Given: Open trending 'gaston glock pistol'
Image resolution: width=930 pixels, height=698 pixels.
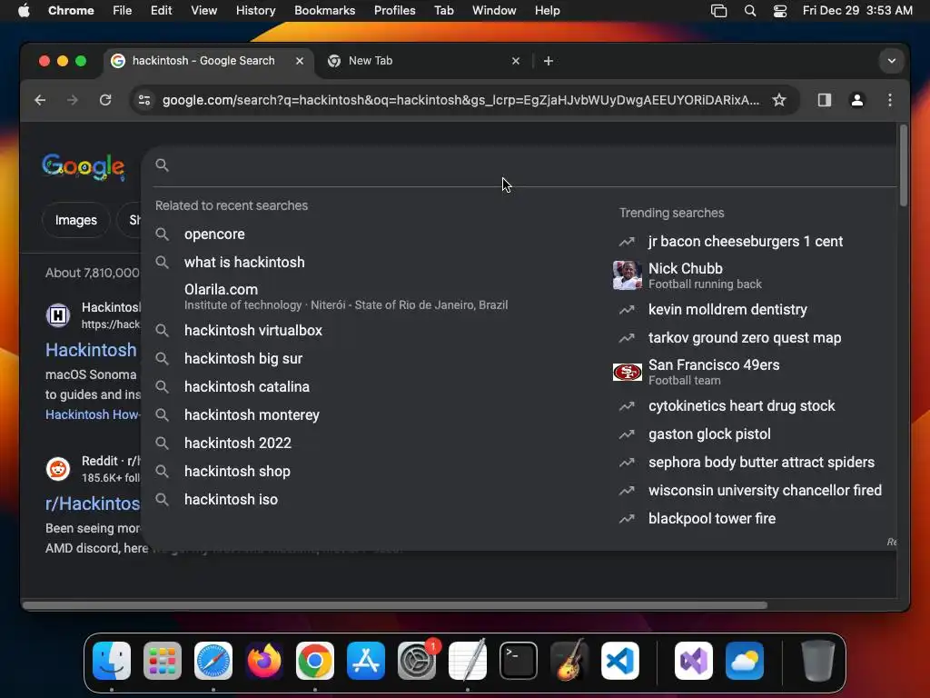Looking at the screenshot, I should [x=709, y=434].
